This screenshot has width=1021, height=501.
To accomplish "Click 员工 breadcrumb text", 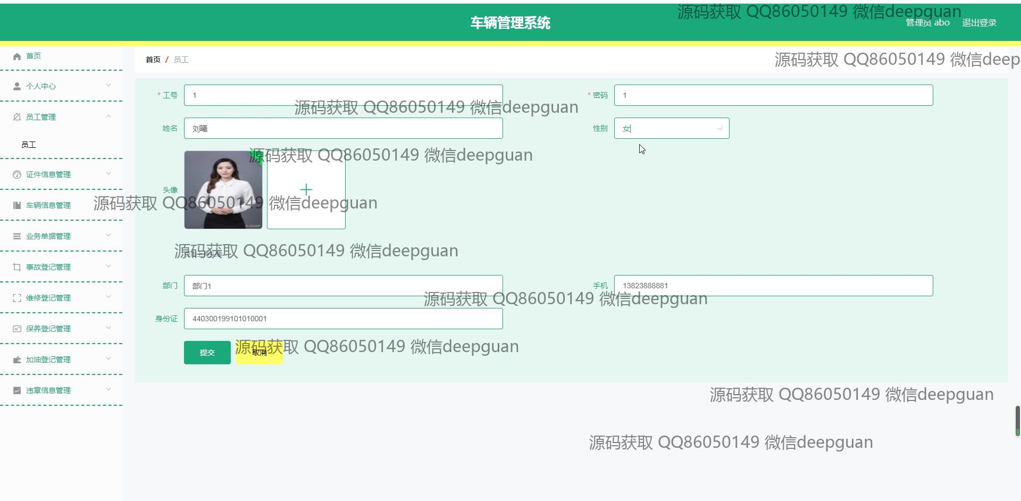I will [x=181, y=60].
